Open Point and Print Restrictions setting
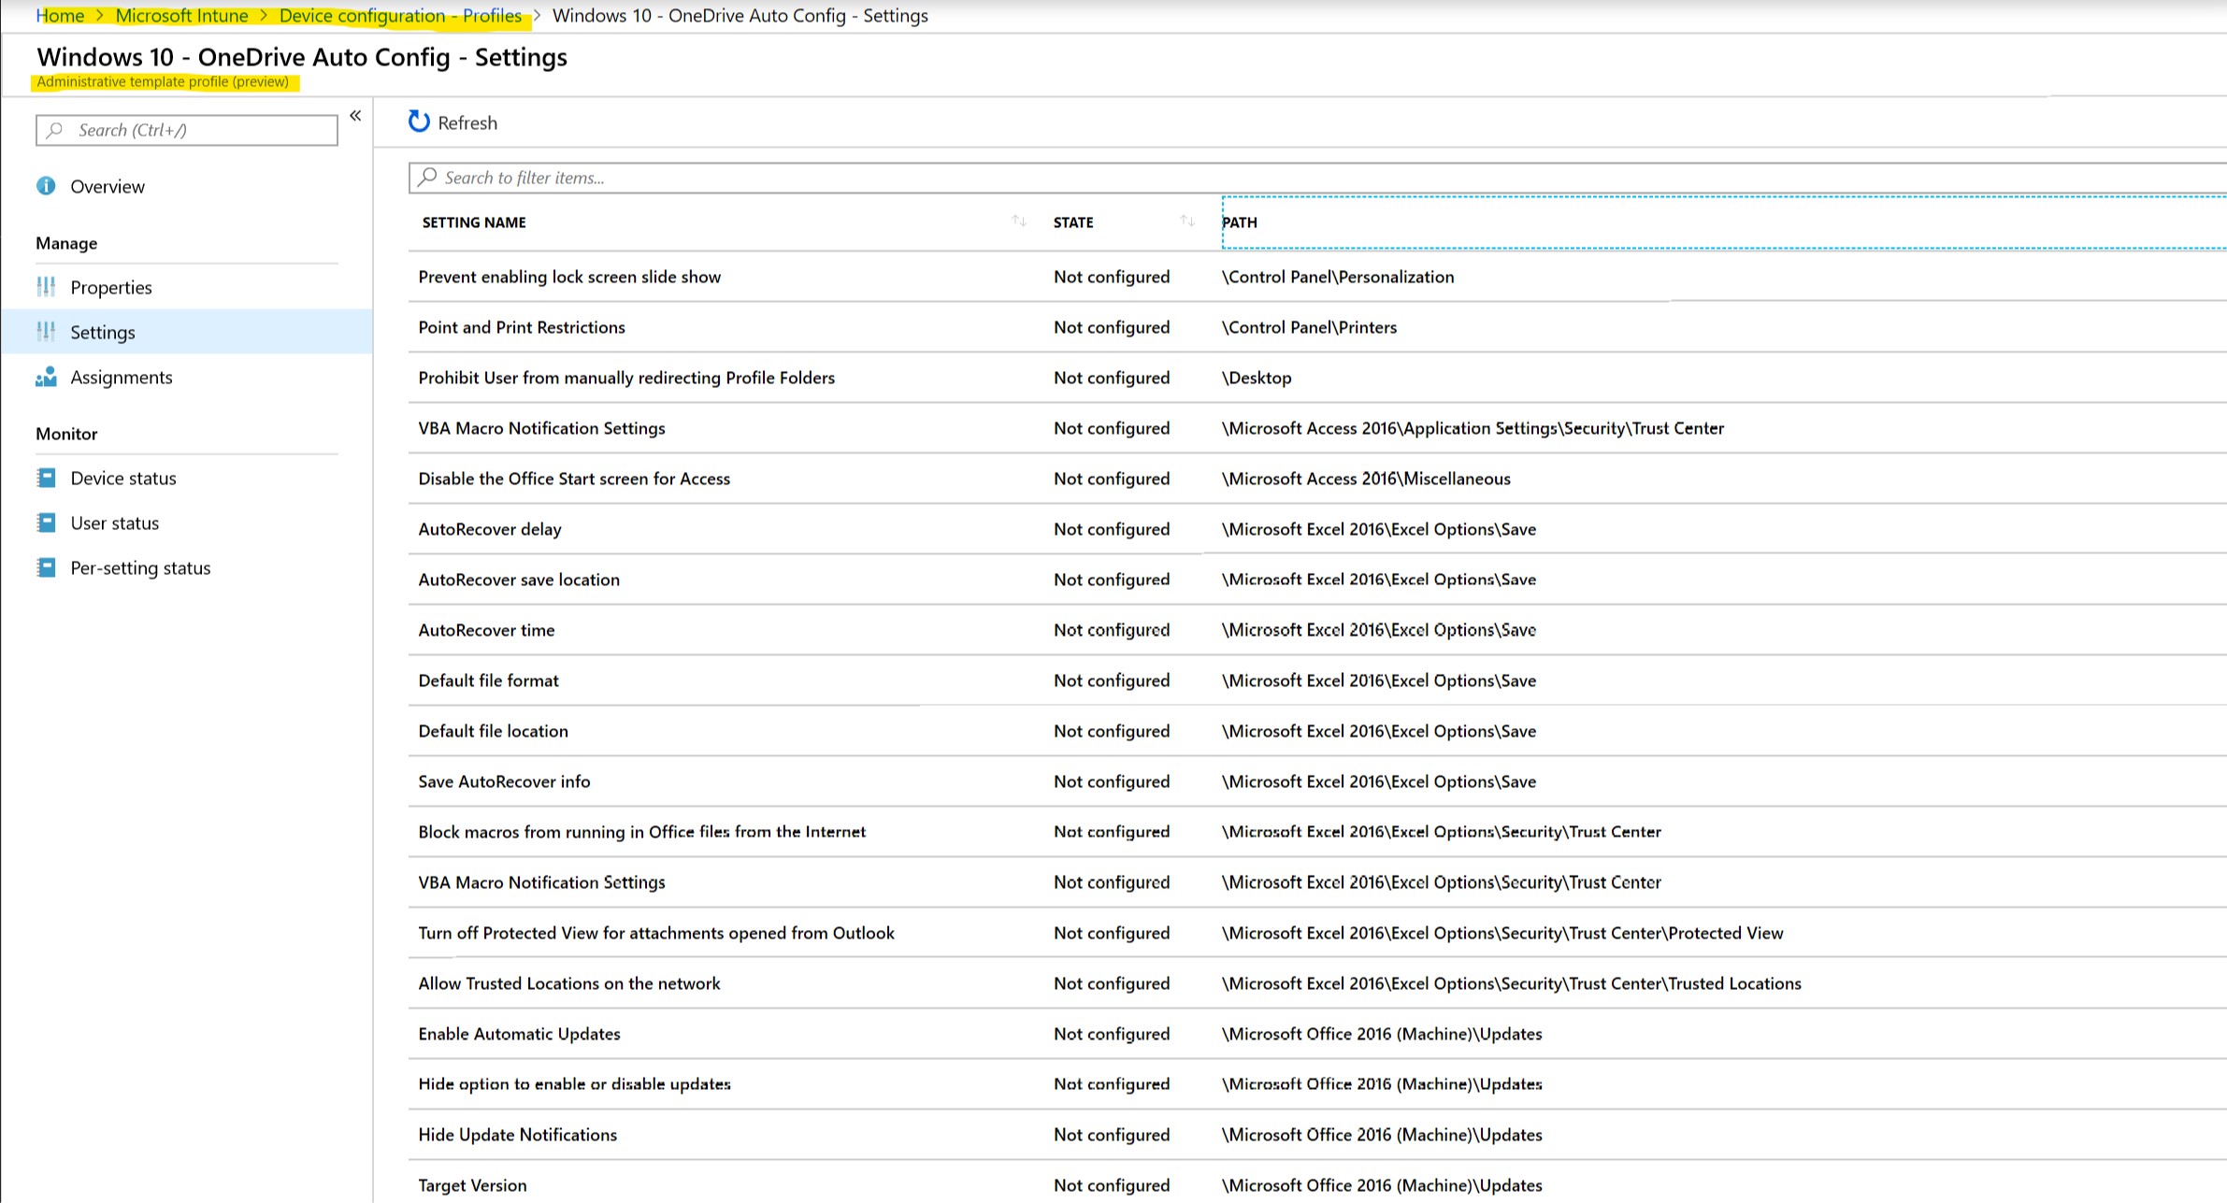The image size is (2227, 1203). tap(522, 327)
